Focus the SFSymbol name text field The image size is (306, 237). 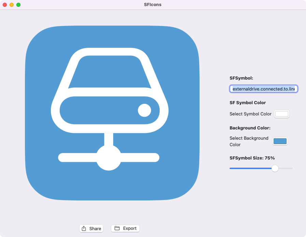pos(263,89)
